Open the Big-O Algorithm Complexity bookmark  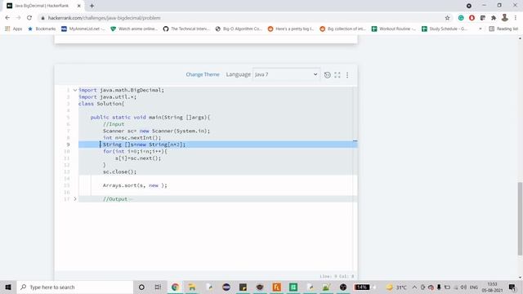pyautogui.click(x=239, y=29)
